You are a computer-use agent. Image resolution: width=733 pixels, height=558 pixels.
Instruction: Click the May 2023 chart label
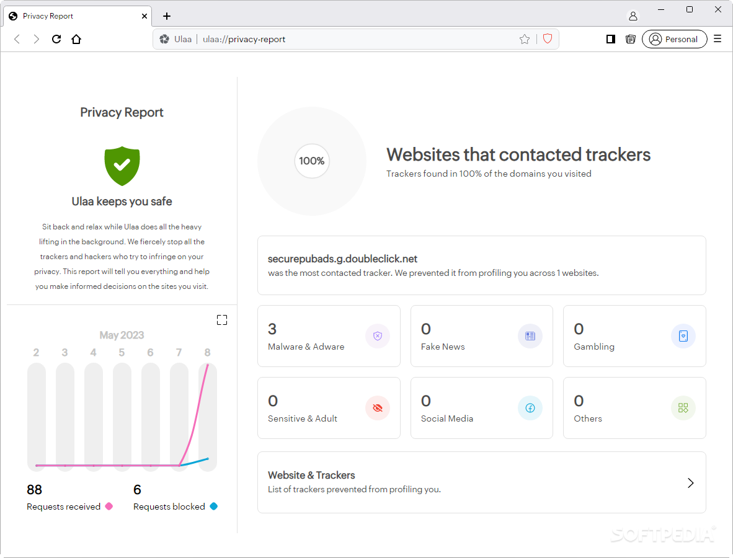[x=122, y=335]
